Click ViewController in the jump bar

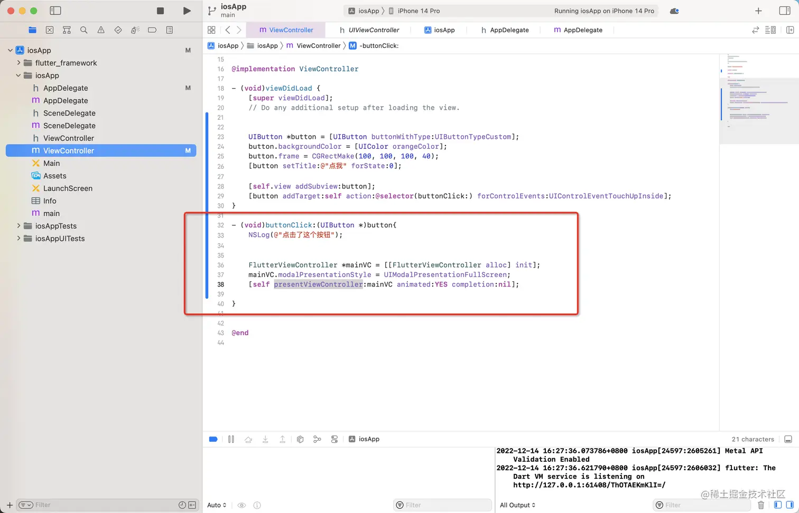(x=313, y=46)
